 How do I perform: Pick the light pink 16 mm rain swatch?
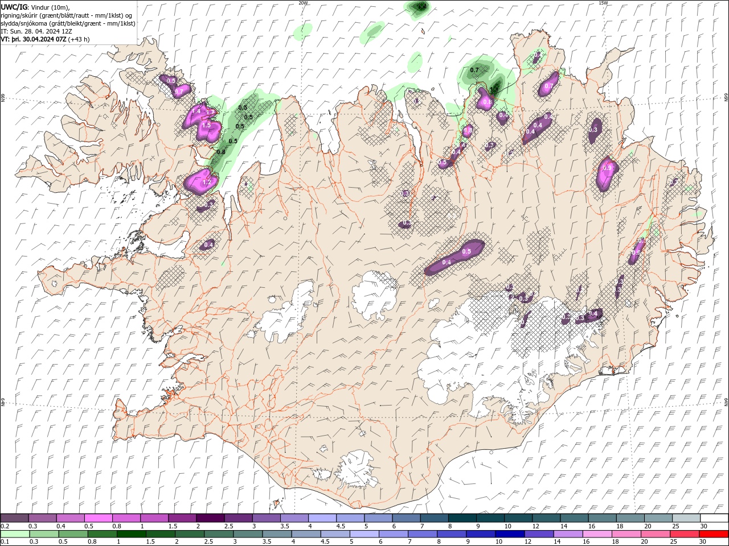(x=596, y=534)
